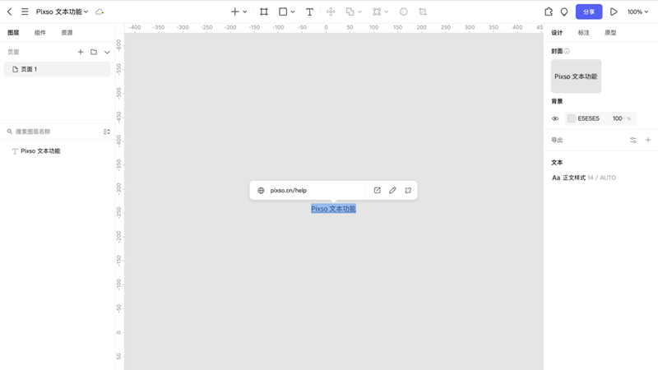Expand the shape tool dropdown arrow
658x370 pixels.
point(293,12)
